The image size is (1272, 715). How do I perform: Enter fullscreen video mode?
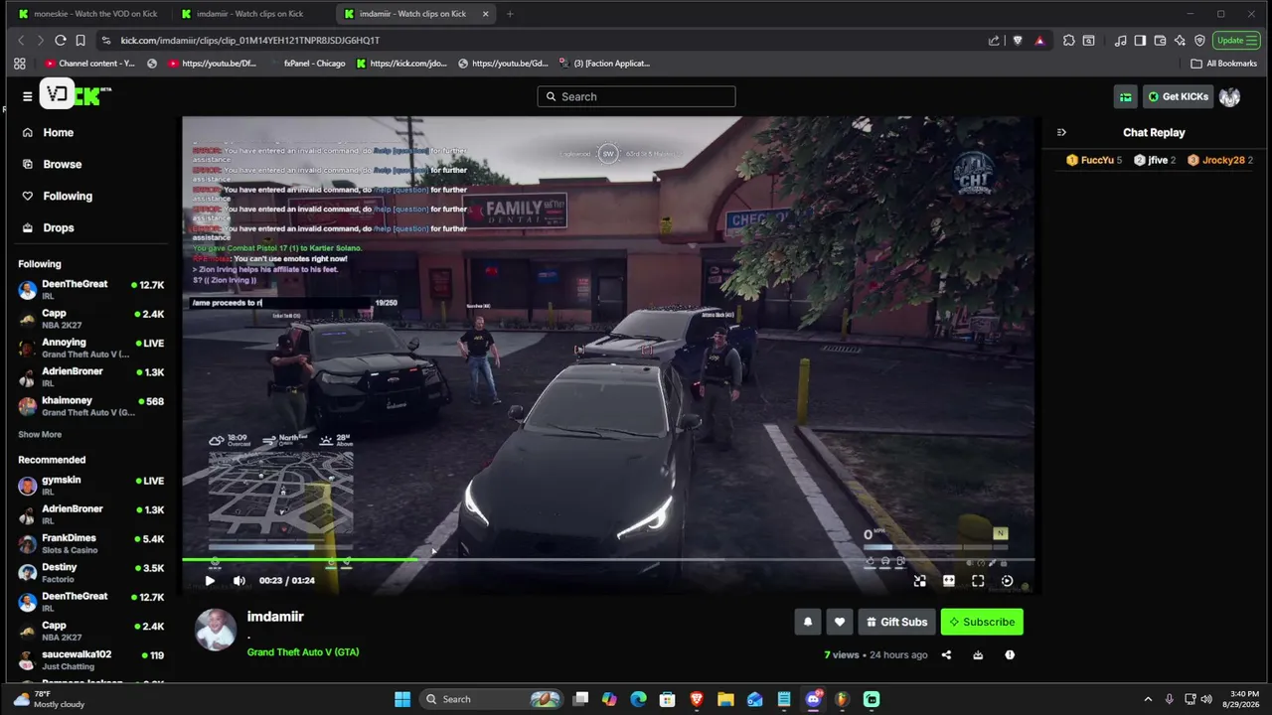pyautogui.click(x=978, y=581)
